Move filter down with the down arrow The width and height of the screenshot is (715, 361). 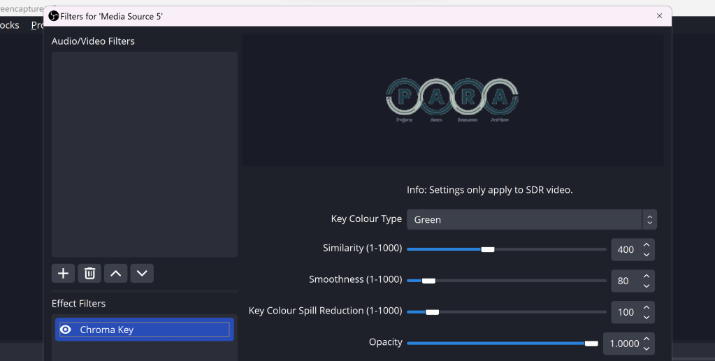pyautogui.click(x=142, y=274)
